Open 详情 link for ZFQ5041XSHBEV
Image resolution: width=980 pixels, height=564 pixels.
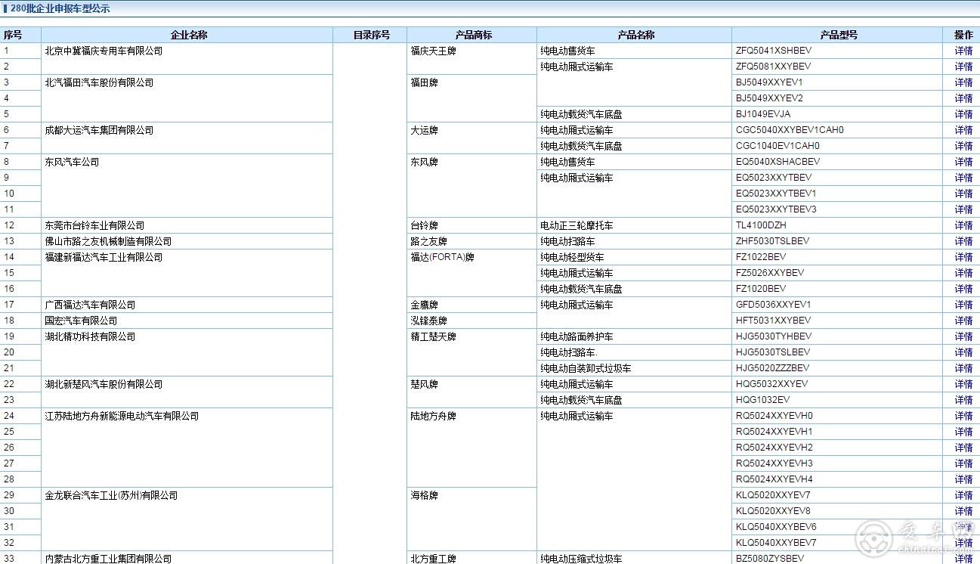[963, 51]
